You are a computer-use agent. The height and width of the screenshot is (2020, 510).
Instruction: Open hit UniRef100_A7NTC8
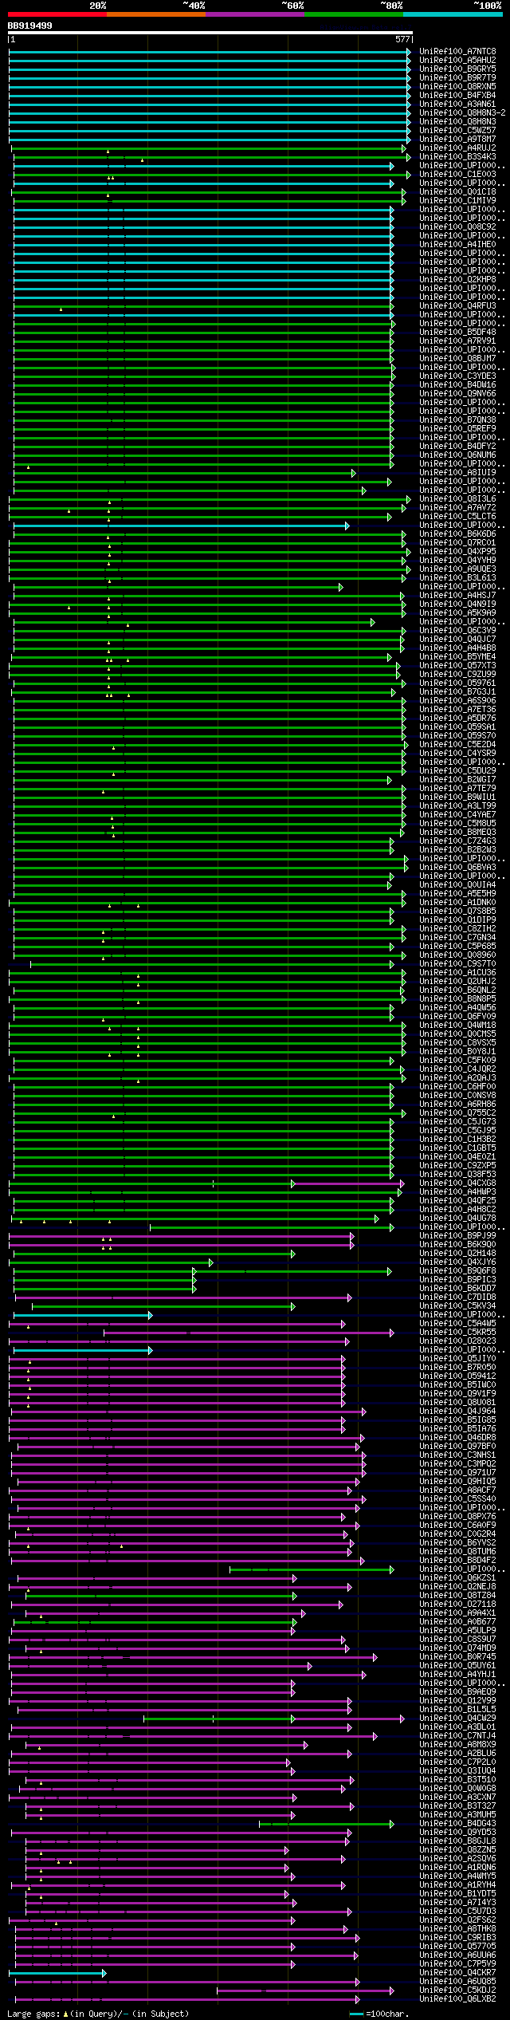[457, 51]
